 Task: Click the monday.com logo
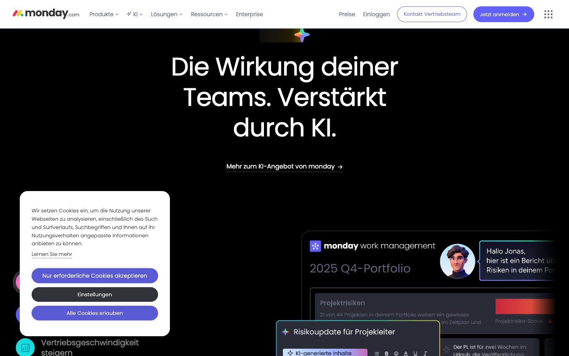(x=46, y=14)
